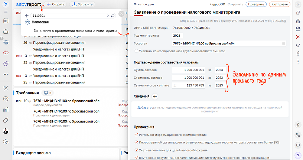
Task: Uncheck the information interaction regulation checkbox
Action: click(137, 135)
